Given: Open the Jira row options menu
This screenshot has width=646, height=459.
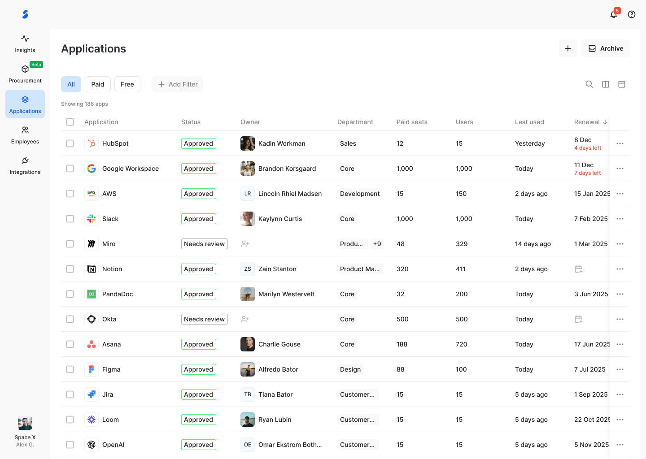Looking at the screenshot, I should [620, 394].
